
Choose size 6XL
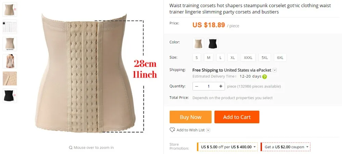click(x=280, y=57)
